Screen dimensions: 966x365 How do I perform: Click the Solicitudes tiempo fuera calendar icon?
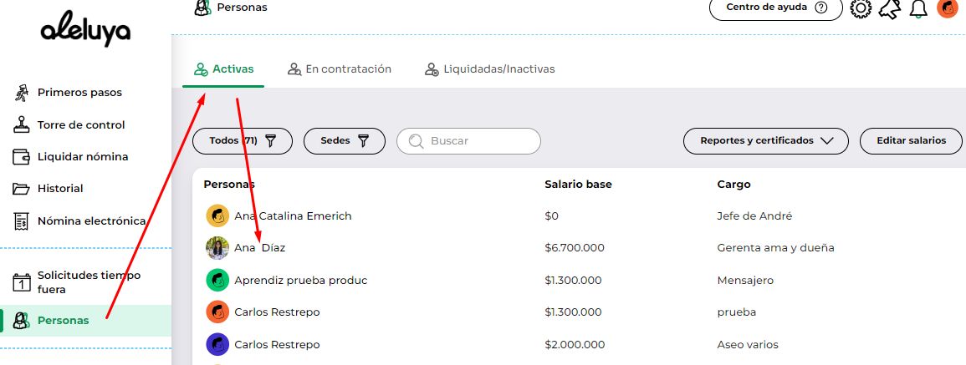point(22,282)
